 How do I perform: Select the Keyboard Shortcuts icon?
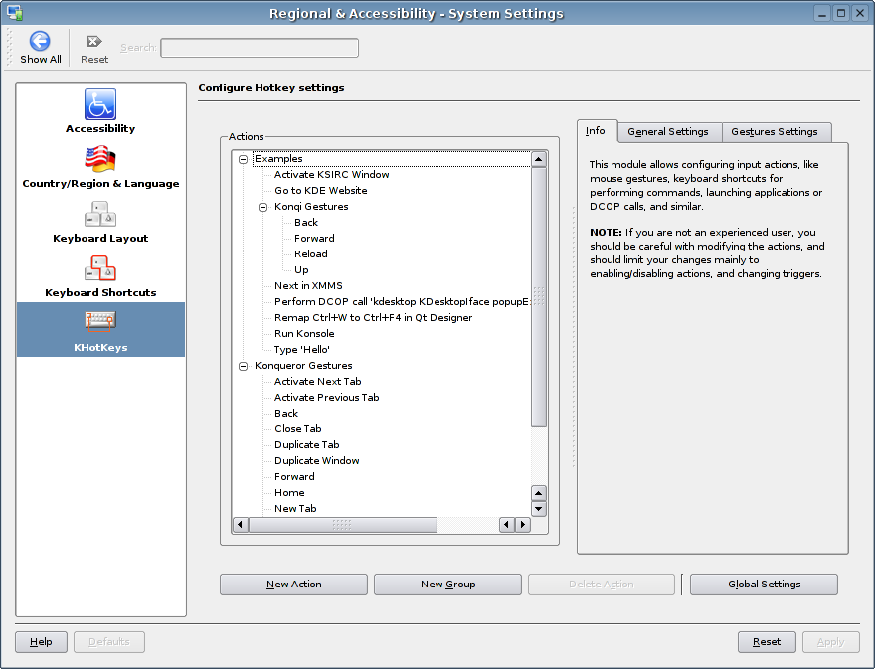(x=100, y=268)
